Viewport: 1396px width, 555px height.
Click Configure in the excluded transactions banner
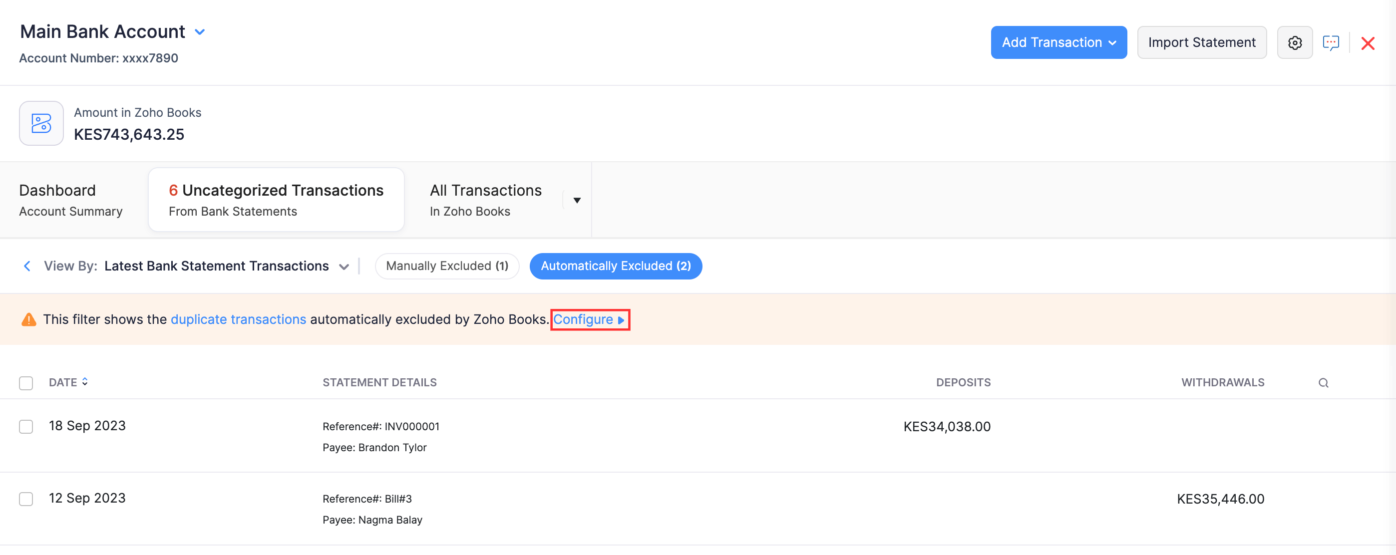click(x=585, y=319)
